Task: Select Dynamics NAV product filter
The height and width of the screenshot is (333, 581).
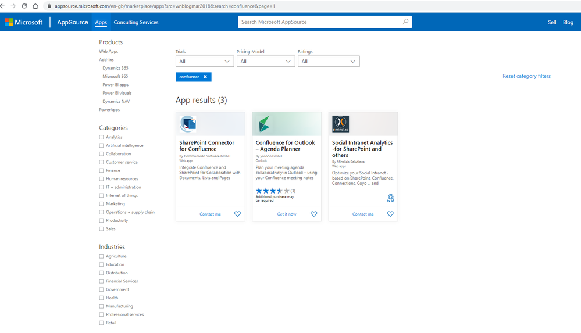Action: [116, 102]
